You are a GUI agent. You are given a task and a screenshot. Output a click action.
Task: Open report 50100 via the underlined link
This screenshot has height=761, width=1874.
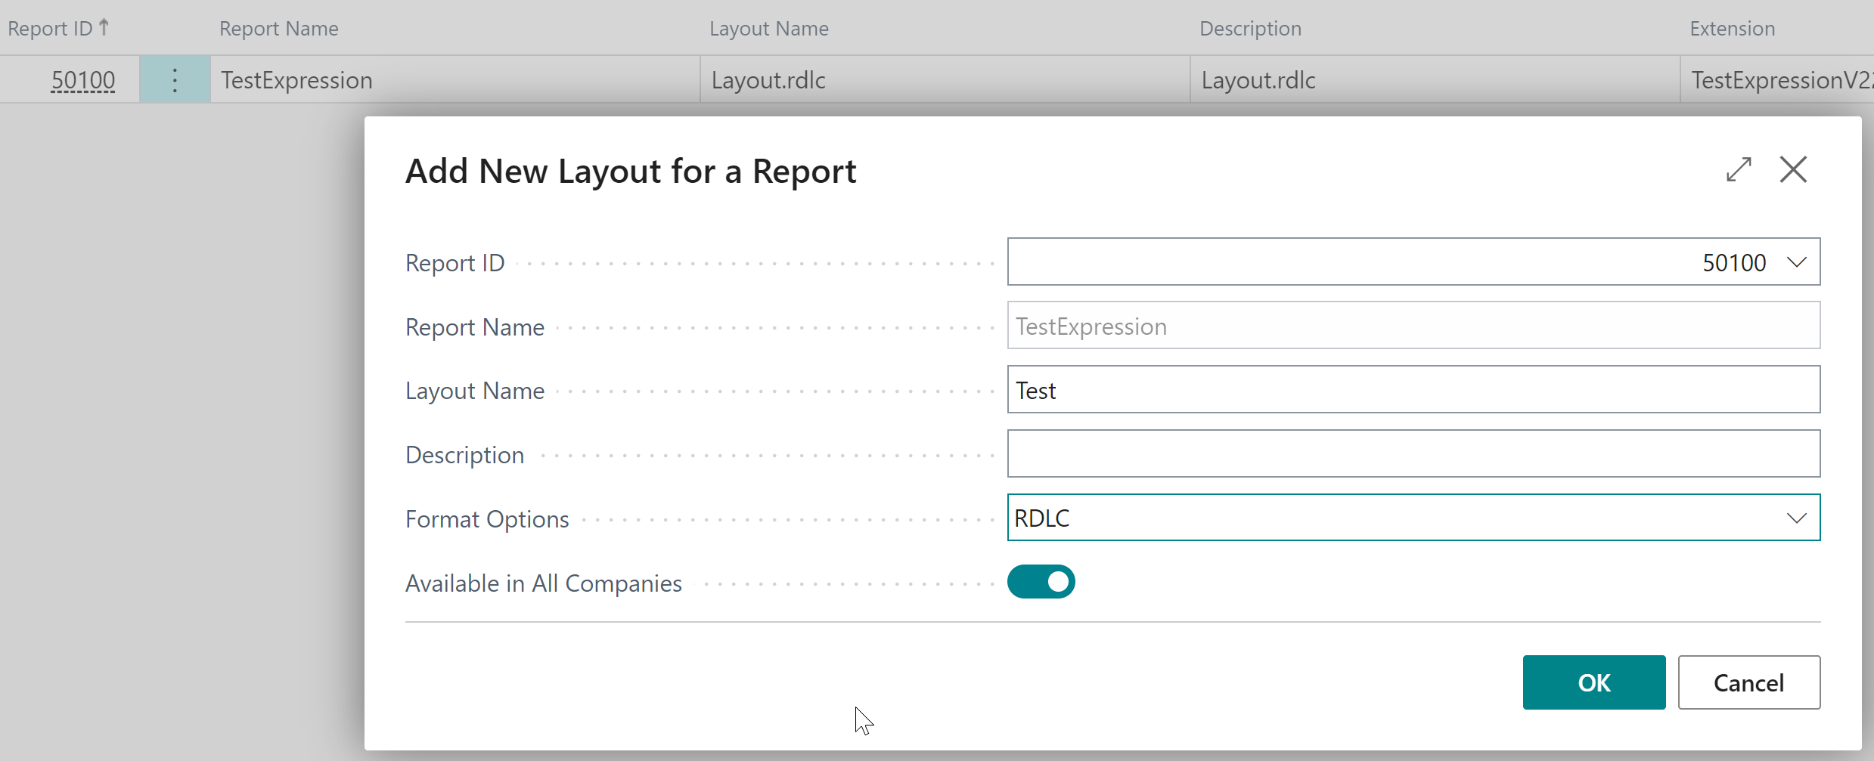(x=82, y=79)
